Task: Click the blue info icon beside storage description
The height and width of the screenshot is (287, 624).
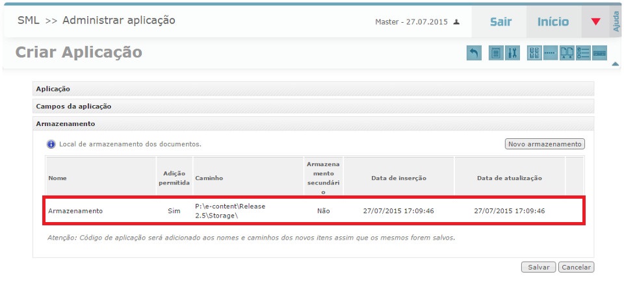Action: 51,144
